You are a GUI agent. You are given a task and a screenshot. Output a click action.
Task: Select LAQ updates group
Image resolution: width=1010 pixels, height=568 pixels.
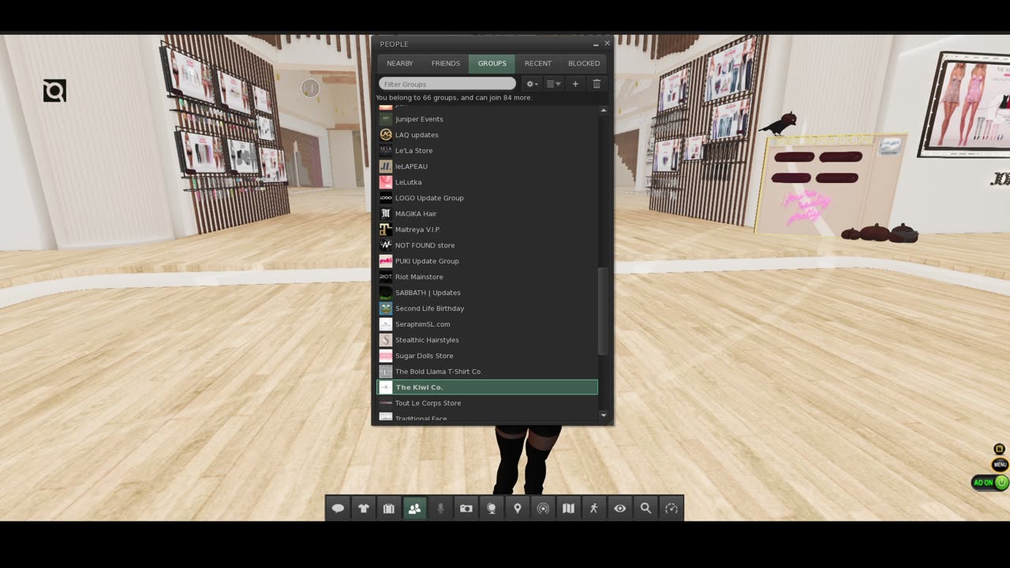point(487,135)
